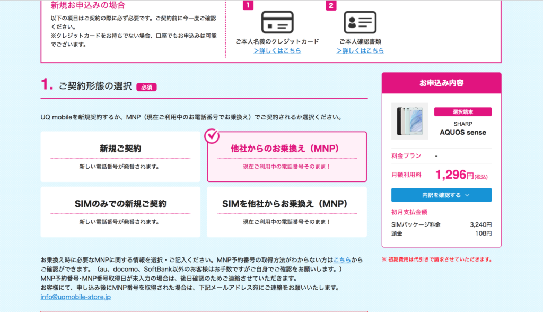Open credit card details link '詳しくはこちら'
This screenshot has width=543, height=312.
pyautogui.click(x=277, y=50)
